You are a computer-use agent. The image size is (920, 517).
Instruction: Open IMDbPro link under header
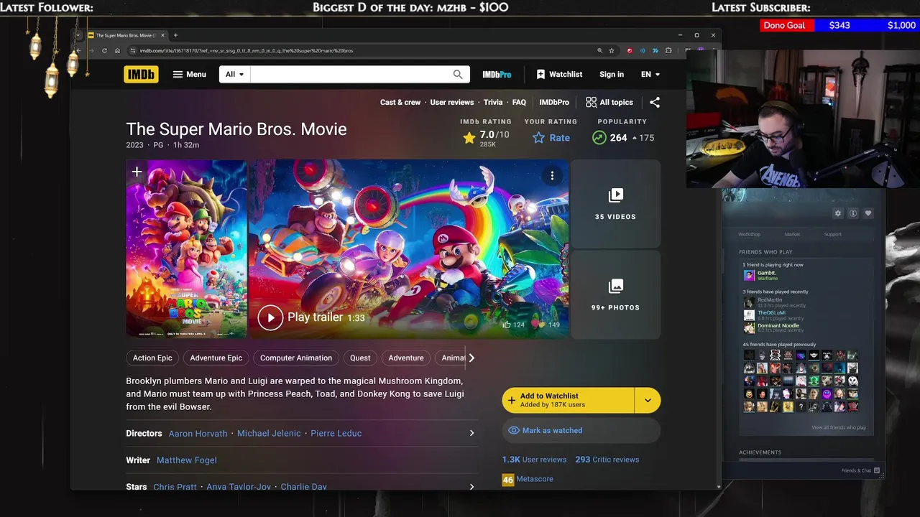554,102
